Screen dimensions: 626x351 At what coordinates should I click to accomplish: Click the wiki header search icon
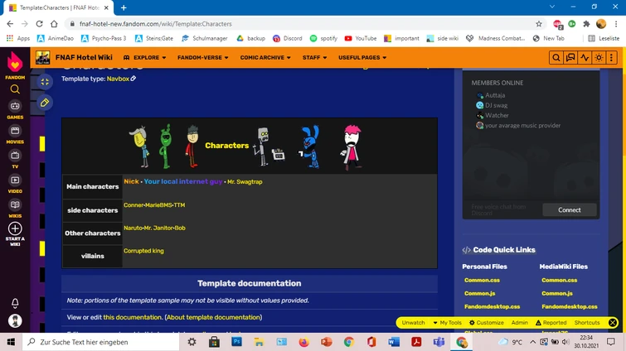tap(556, 57)
